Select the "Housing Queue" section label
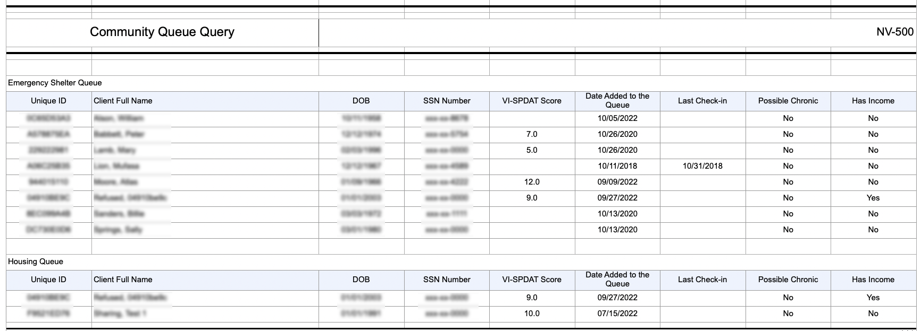The width and height of the screenshot is (921, 331). pyautogui.click(x=36, y=262)
